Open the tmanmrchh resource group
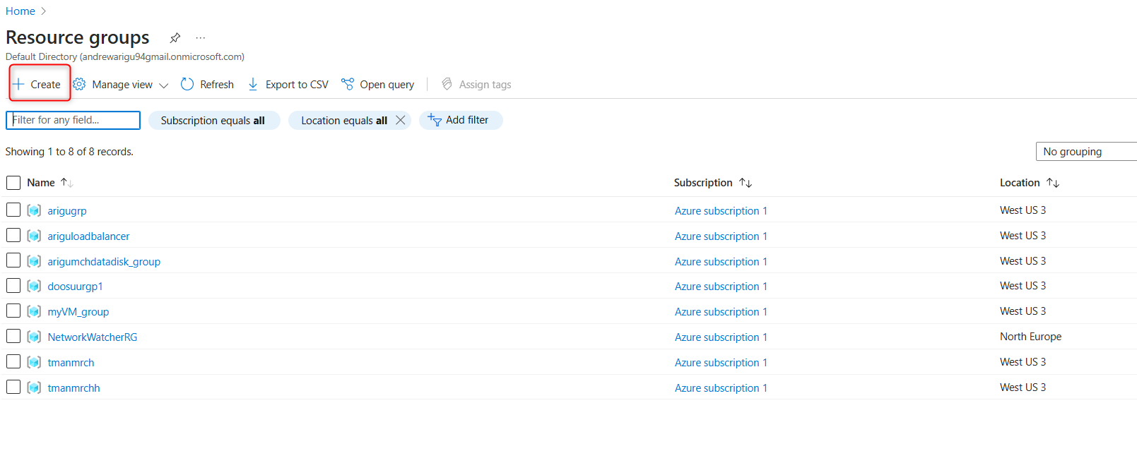Image resolution: width=1137 pixels, height=463 pixels. 74,388
